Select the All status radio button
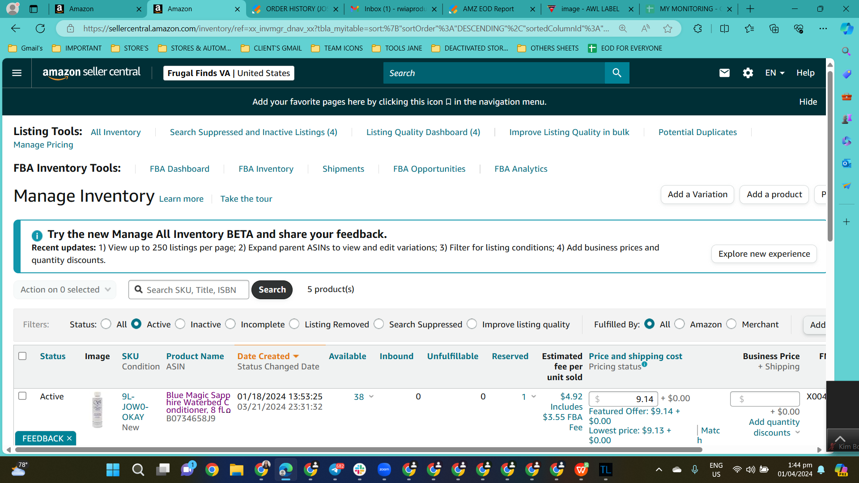 (106, 324)
